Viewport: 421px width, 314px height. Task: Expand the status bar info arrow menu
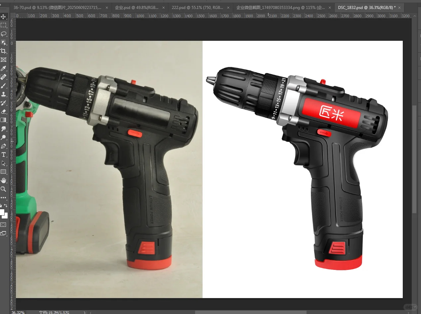tap(85, 312)
